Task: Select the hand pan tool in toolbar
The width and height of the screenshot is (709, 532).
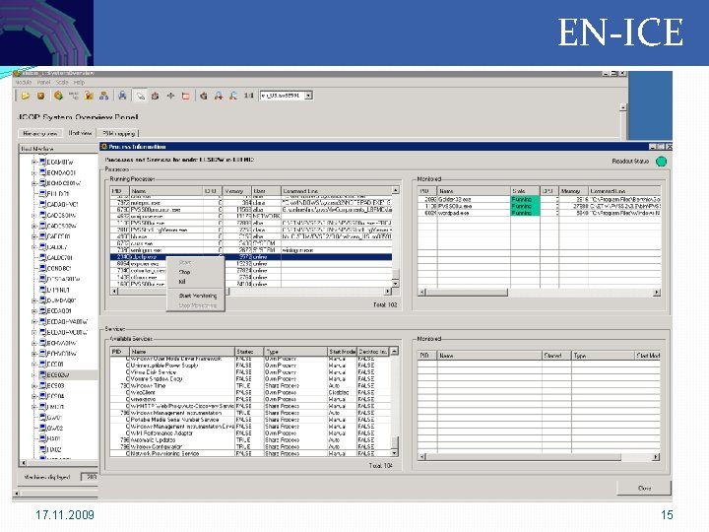Action: (156, 96)
